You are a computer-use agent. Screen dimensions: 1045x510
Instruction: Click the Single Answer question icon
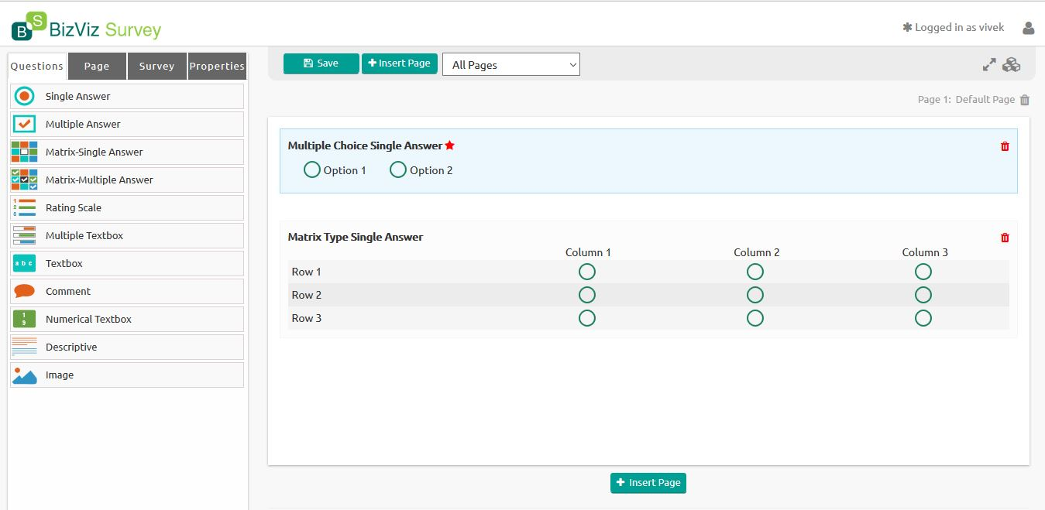click(x=25, y=96)
